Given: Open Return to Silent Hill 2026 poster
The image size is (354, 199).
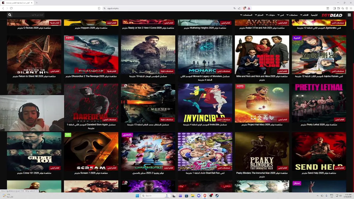Looking at the screenshot, I should 34,55.
